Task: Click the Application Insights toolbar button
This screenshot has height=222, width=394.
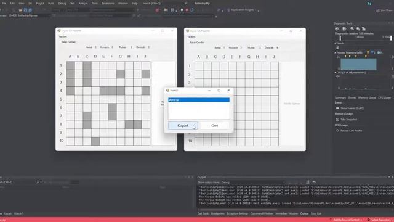Action: 241,10
